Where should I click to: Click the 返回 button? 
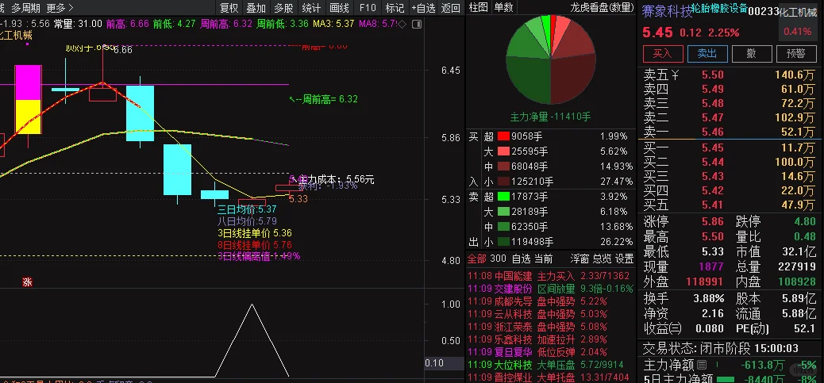tap(451, 8)
